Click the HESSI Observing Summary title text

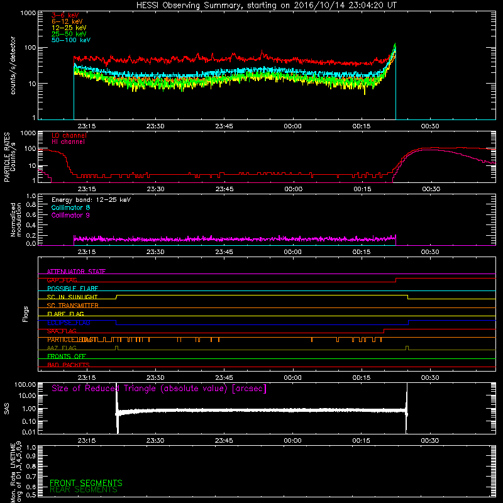(x=266, y=6)
